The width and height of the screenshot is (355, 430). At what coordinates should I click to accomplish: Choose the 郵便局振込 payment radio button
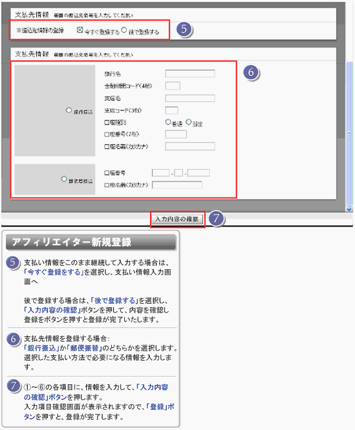tap(64, 179)
